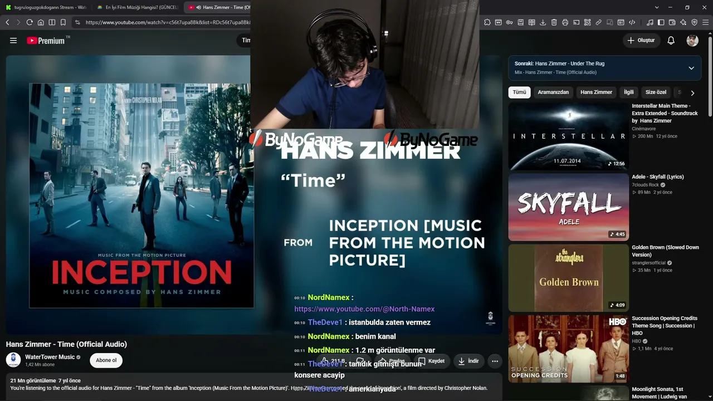Save the video with Kaydet button

[x=432, y=361]
